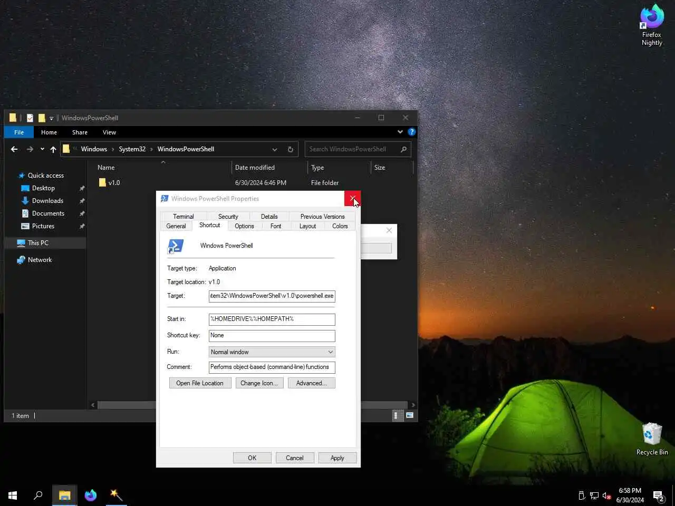Click the Apply button
Screen dimensions: 675x506
click(337, 458)
